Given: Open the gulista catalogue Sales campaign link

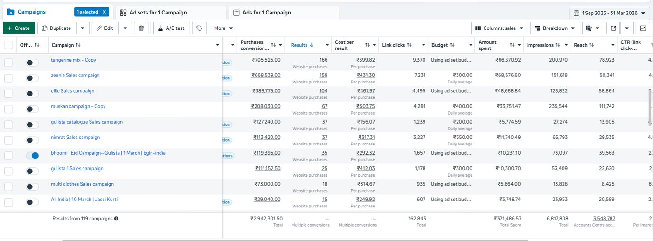Looking at the screenshot, I should [87, 122].
